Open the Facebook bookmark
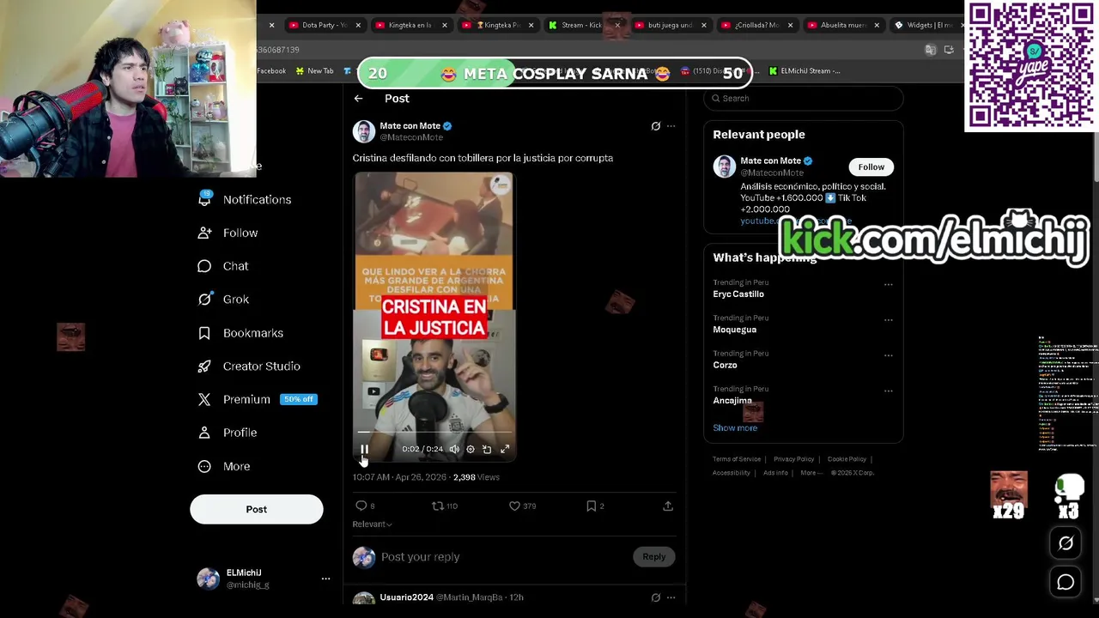 click(x=271, y=71)
